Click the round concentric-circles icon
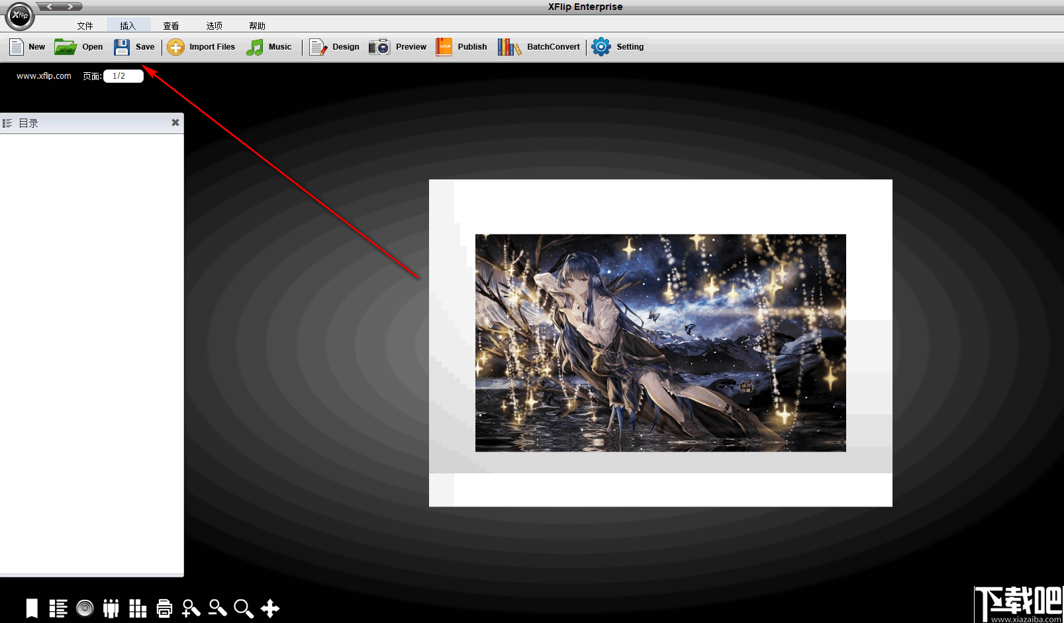 85,608
